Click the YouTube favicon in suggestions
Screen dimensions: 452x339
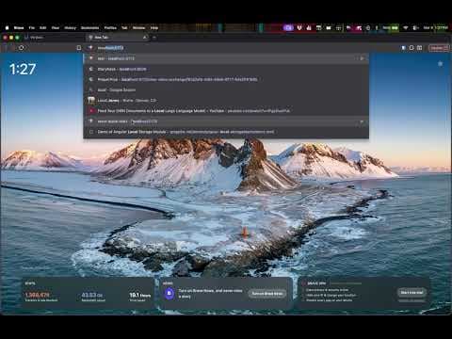click(91, 111)
